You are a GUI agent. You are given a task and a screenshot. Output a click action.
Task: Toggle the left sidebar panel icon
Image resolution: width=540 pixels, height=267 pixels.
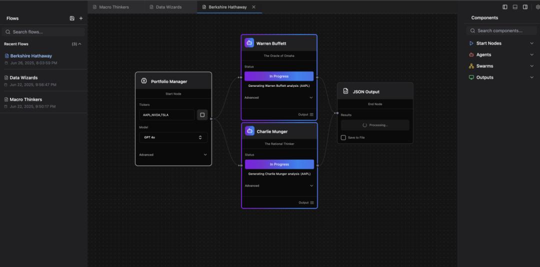pos(505,7)
